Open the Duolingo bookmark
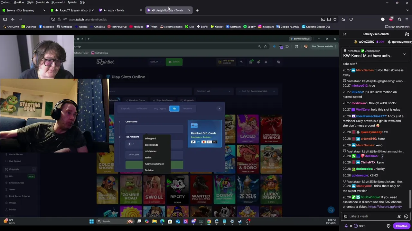 coord(29,27)
